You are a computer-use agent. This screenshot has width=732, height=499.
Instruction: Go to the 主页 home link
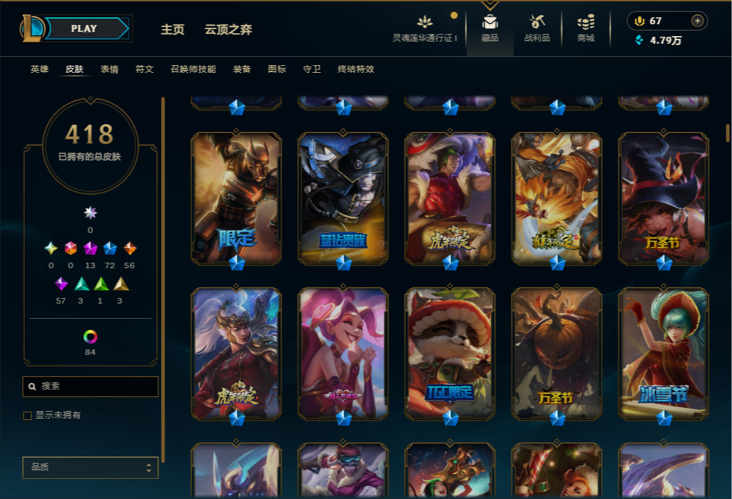(173, 29)
